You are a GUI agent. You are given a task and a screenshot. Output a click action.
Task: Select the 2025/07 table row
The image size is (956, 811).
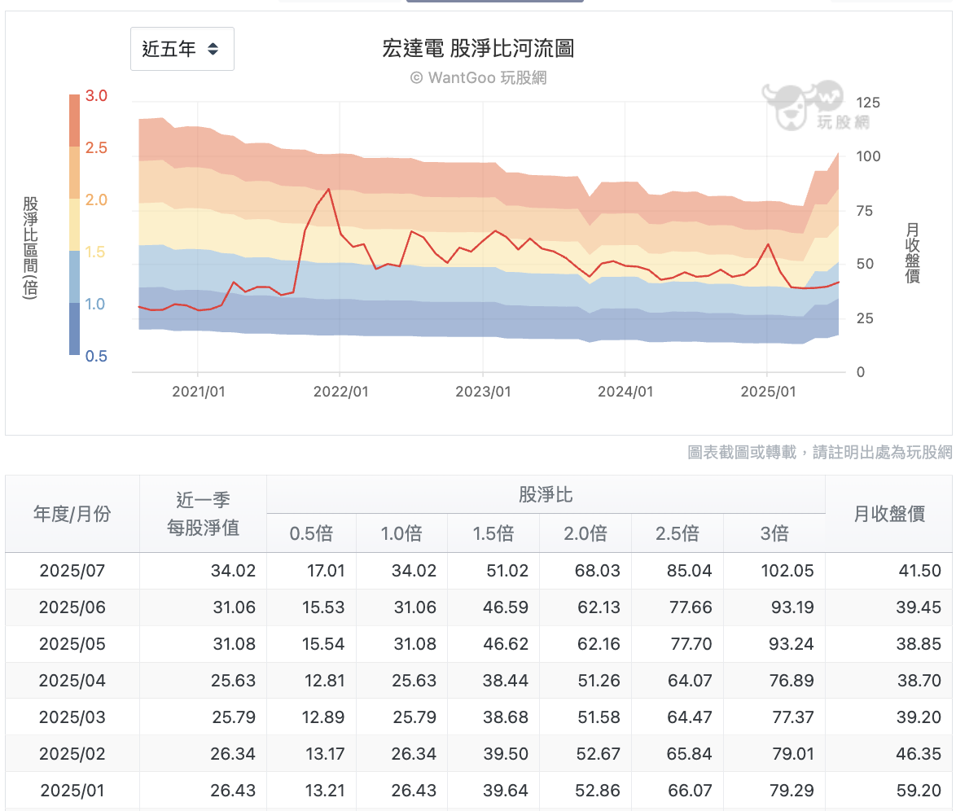(x=479, y=571)
